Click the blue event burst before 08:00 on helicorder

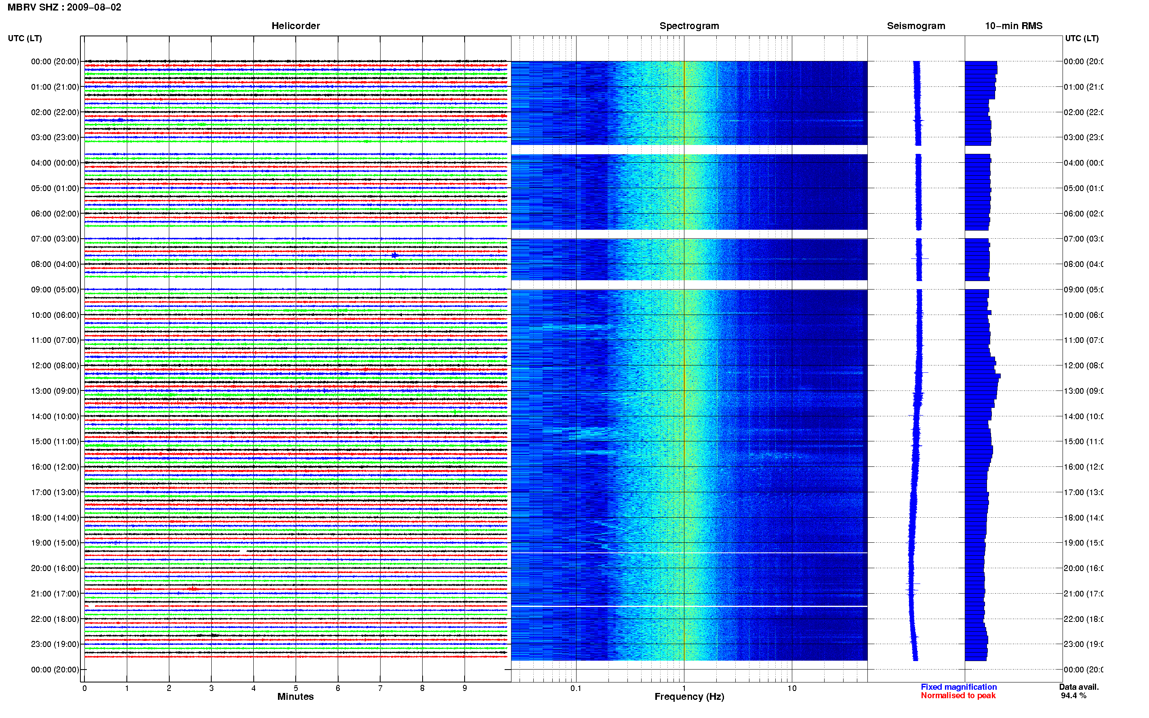click(395, 256)
